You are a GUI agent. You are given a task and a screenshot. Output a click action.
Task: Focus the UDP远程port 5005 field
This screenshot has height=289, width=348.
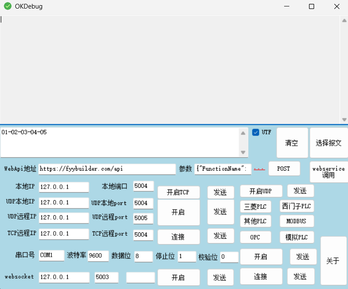tap(143, 218)
